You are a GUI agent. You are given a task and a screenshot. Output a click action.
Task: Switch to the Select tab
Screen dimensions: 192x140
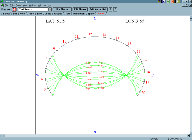coord(6,14)
